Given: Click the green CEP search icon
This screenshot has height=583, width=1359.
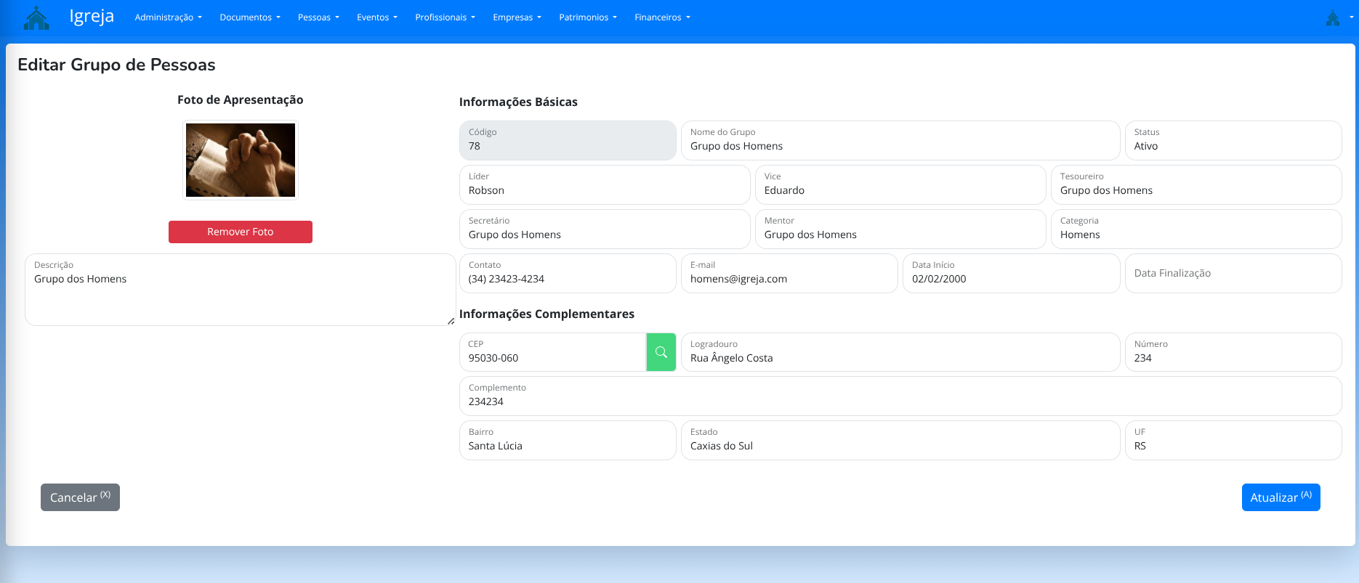Looking at the screenshot, I should pyautogui.click(x=661, y=352).
